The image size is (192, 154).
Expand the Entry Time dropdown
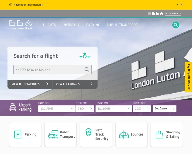pyautogui.click(x=85, y=108)
